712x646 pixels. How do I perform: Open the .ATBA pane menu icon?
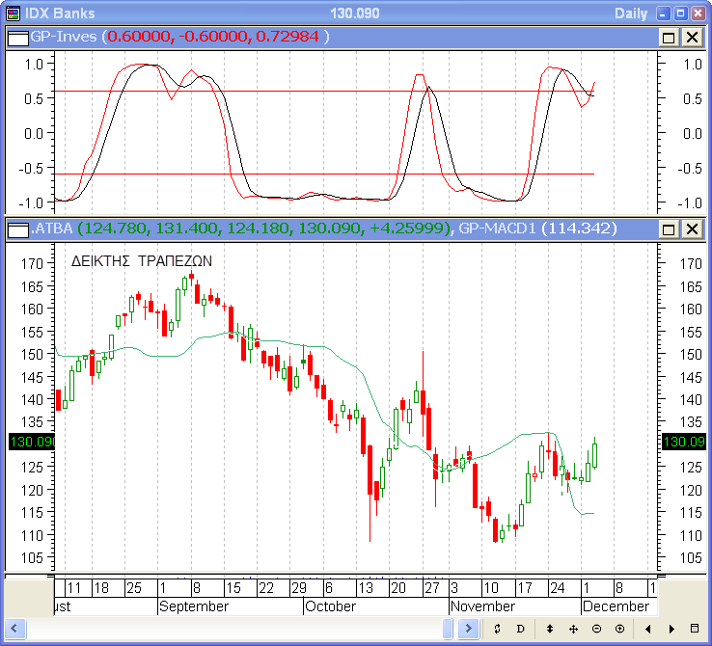click(18, 229)
